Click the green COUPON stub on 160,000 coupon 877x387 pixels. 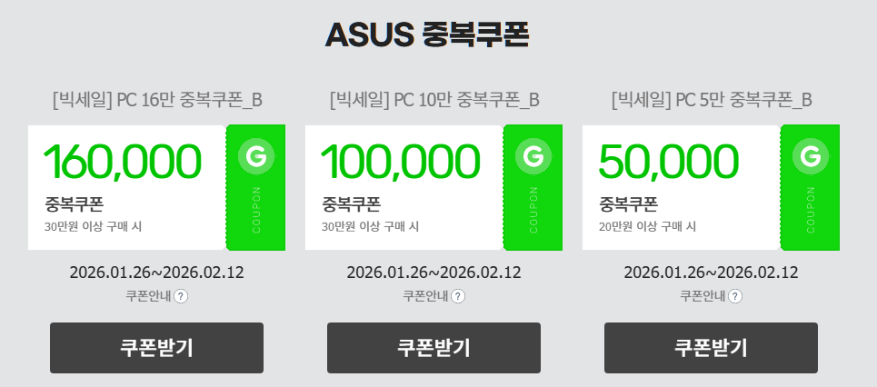[255, 210]
